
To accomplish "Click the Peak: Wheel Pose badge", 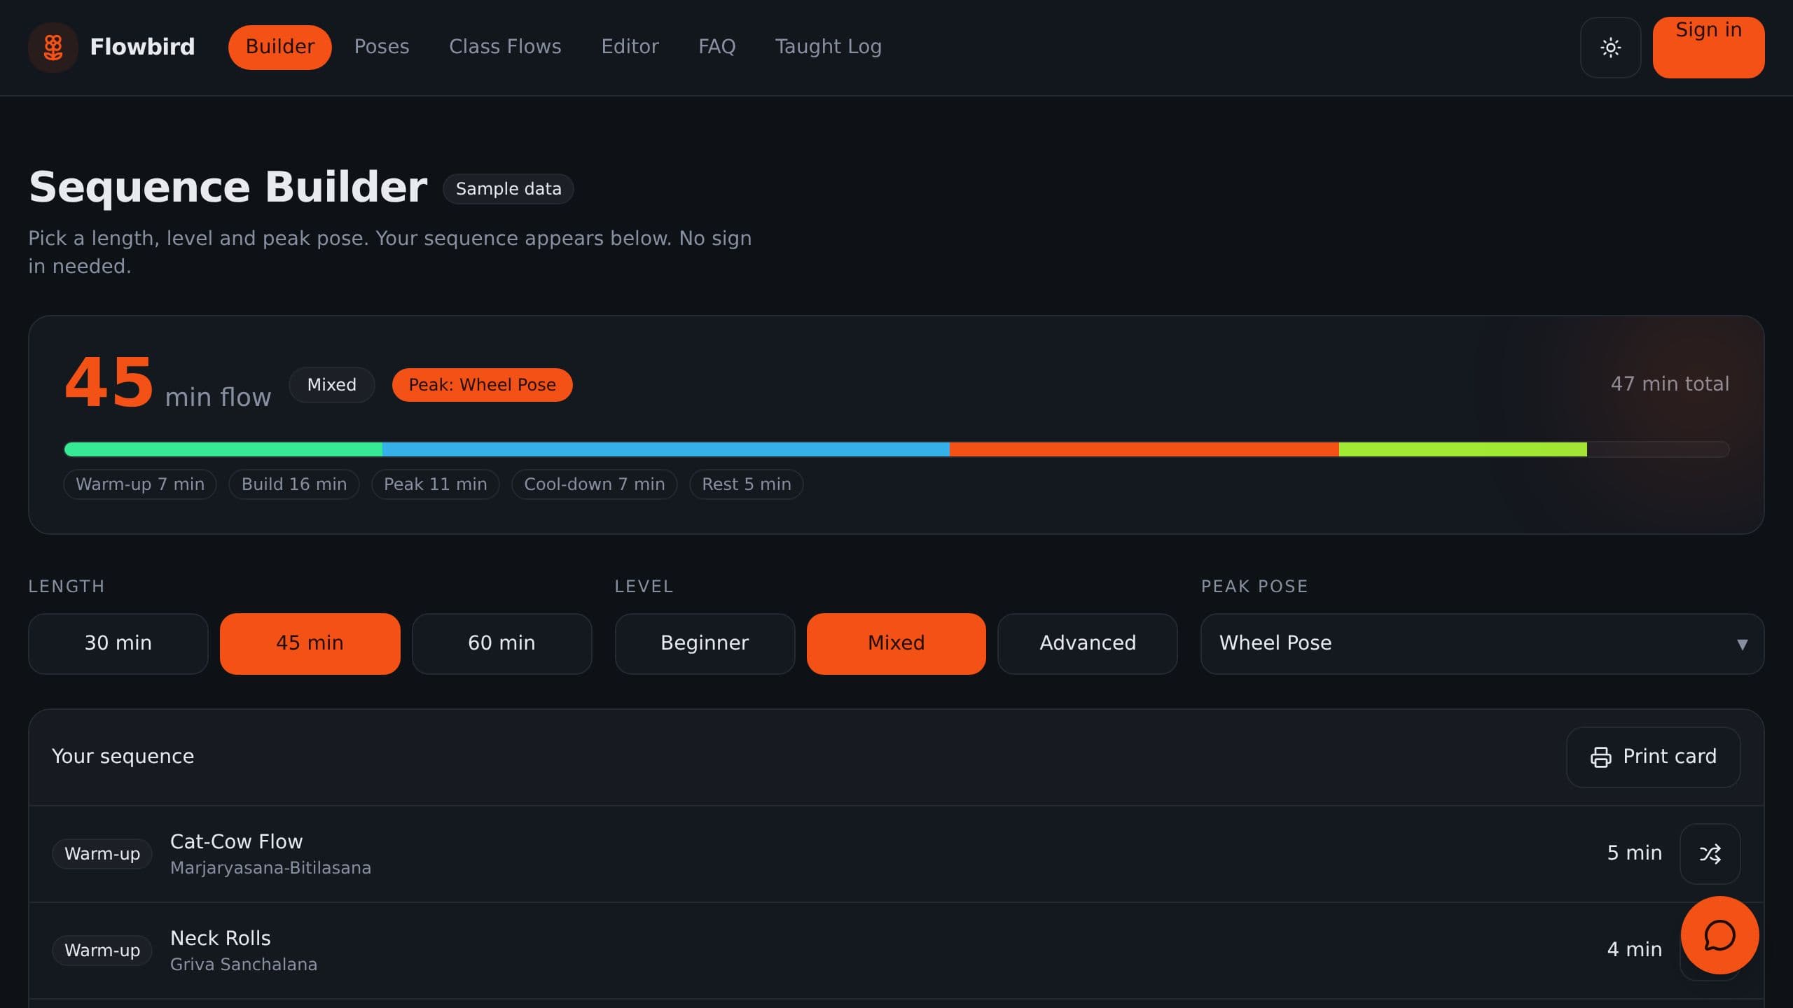I will pos(483,385).
